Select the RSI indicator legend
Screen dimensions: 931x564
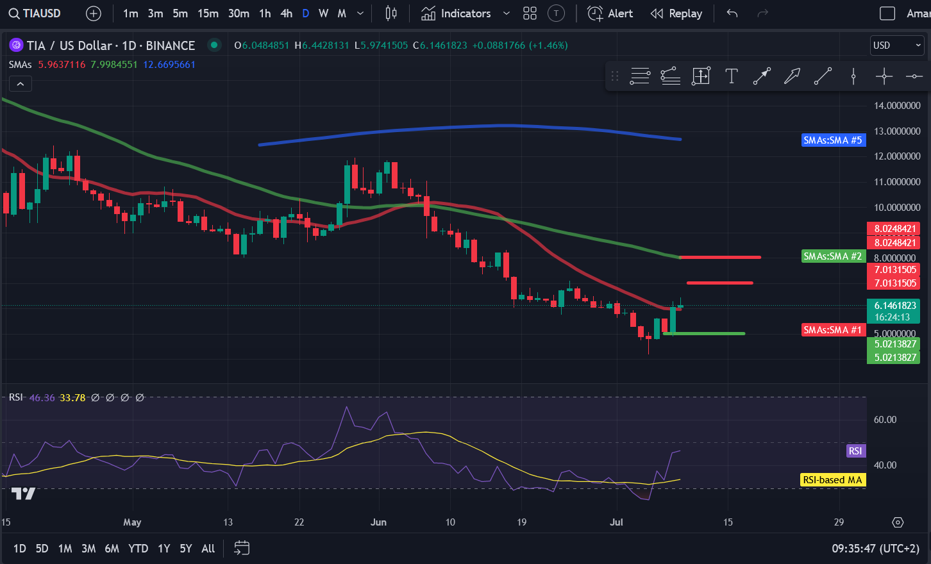coord(16,397)
